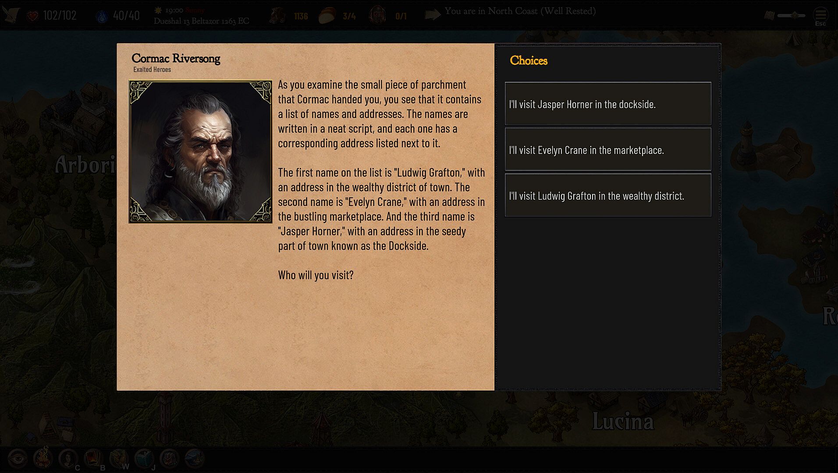Click Cormac Riversong's portrait

click(x=200, y=152)
